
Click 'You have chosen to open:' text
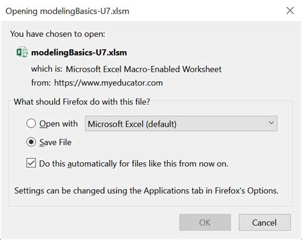57,34
